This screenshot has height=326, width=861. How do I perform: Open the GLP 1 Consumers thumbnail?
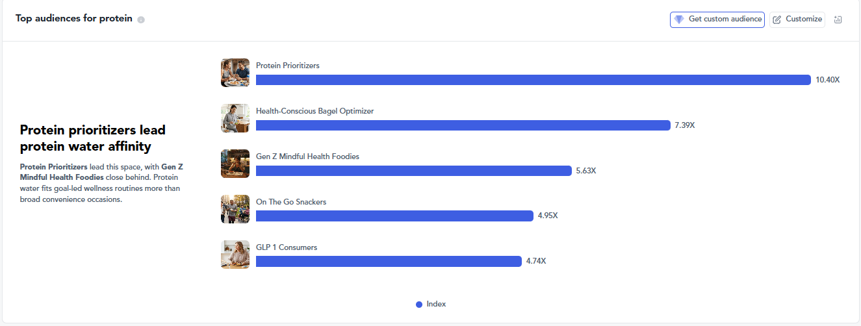235,255
